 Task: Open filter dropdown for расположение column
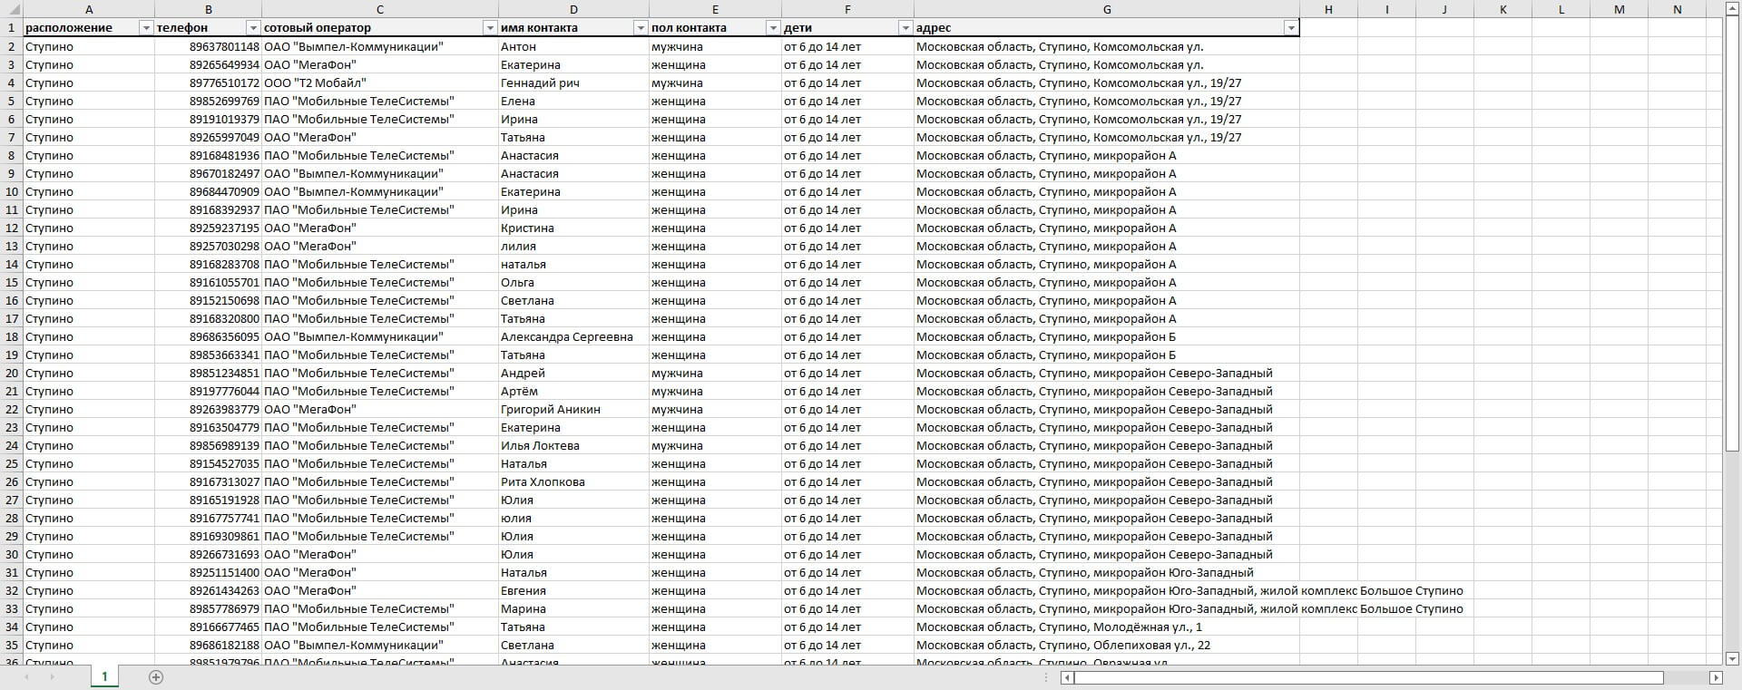point(146,28)
